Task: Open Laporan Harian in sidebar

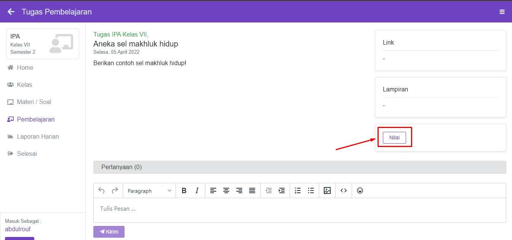Action: (x=38, y=136)
